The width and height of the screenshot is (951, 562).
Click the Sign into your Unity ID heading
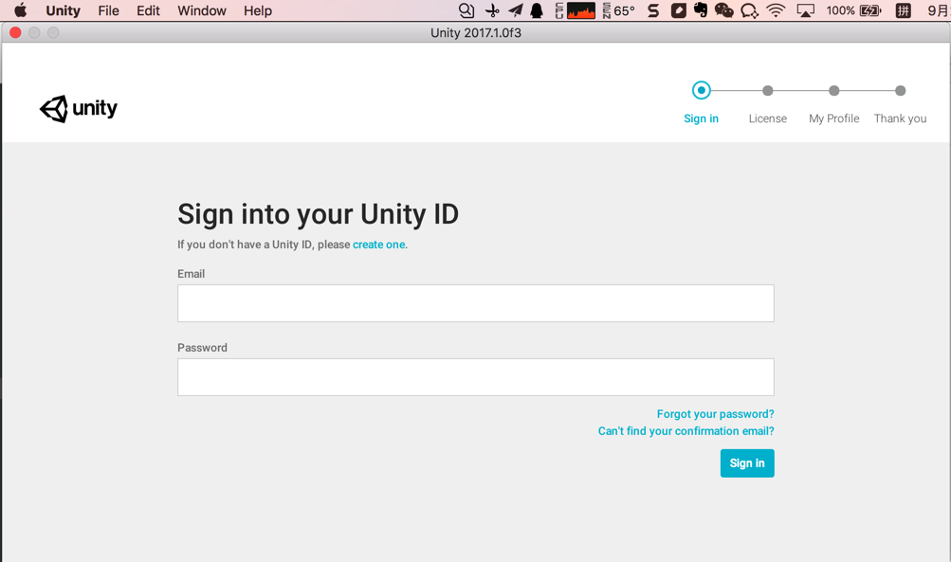[318, 214]
